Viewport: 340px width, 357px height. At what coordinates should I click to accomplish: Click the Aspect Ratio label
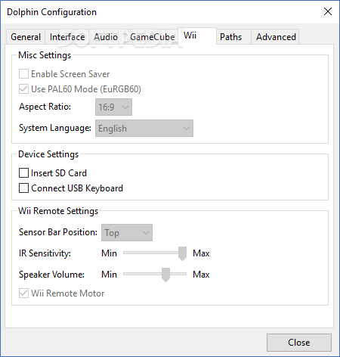45,107
